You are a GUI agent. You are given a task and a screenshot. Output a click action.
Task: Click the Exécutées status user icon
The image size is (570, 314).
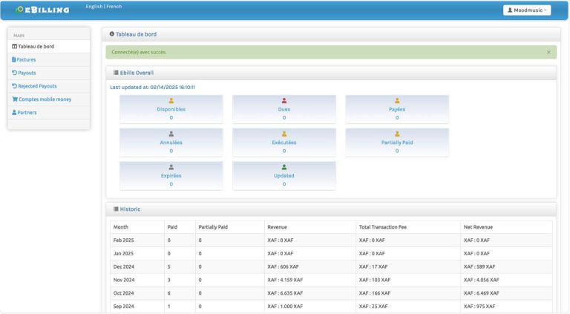tap(284, 134)
